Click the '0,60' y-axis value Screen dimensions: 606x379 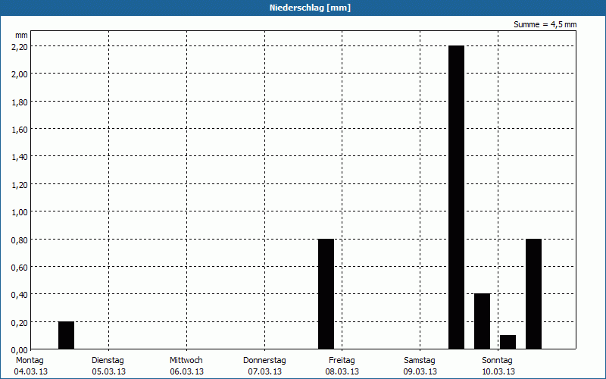(20, 268)
